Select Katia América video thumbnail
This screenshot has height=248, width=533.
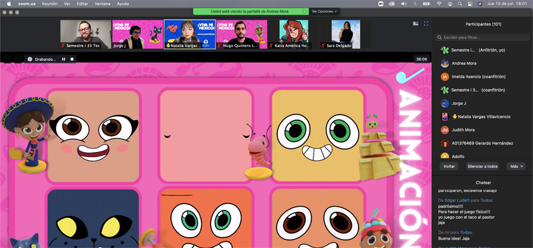click(x=294, y=34)
